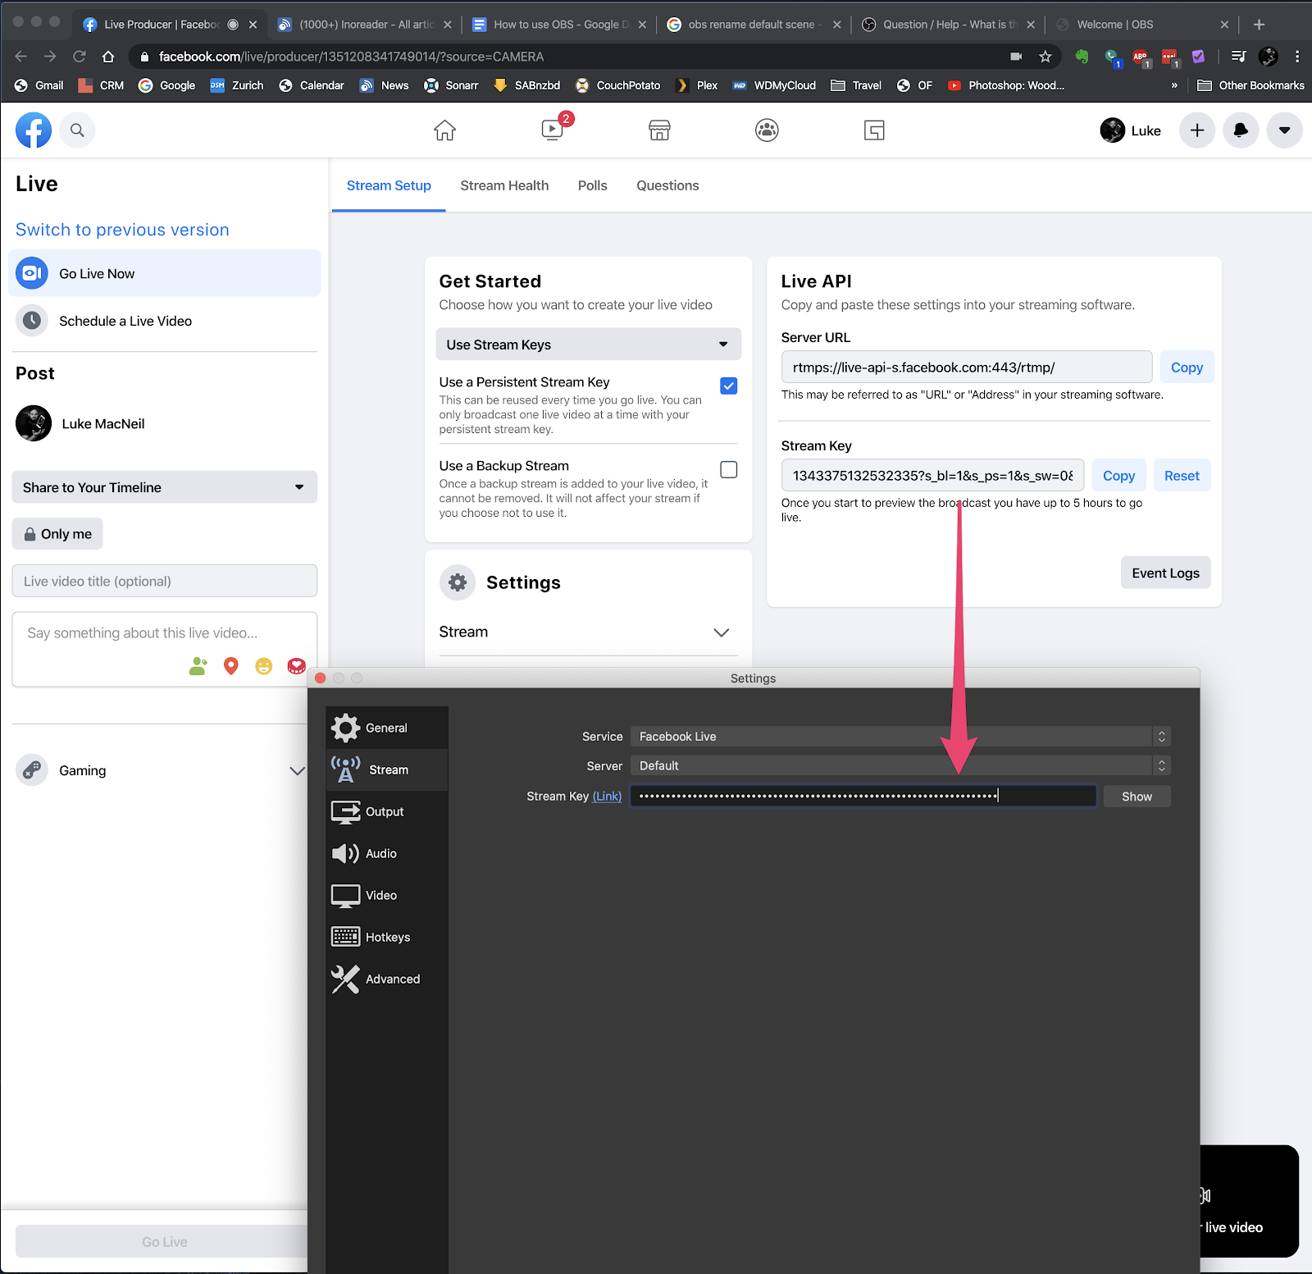Open Advanced settings in OBS

[387, 979]
